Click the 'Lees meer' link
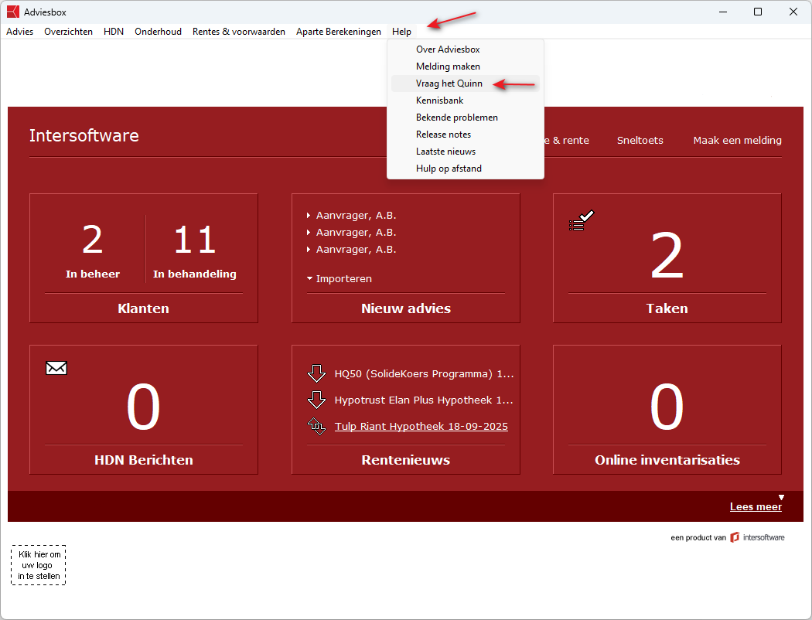This screenshot has height=620, width=812. [755, 507]
